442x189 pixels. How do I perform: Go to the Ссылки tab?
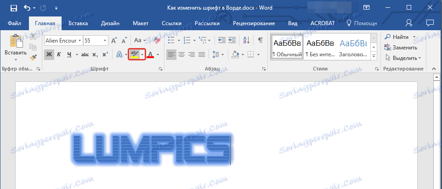[171, 23]
